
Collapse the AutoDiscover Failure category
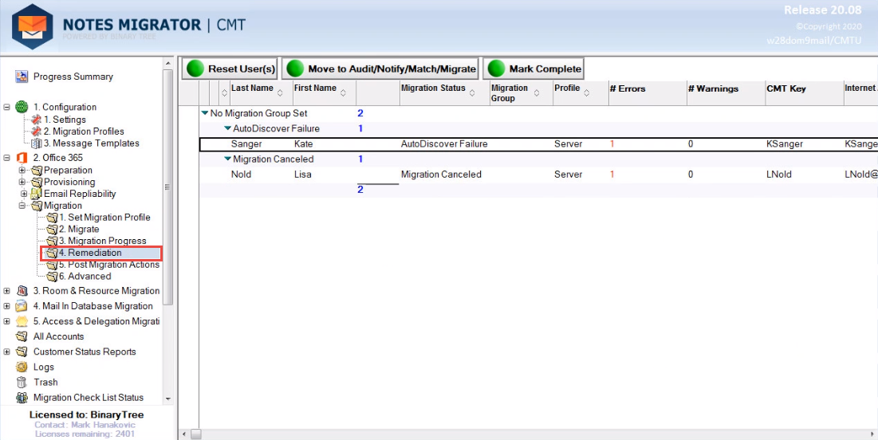pyautogui.click(x=227, y=128)
